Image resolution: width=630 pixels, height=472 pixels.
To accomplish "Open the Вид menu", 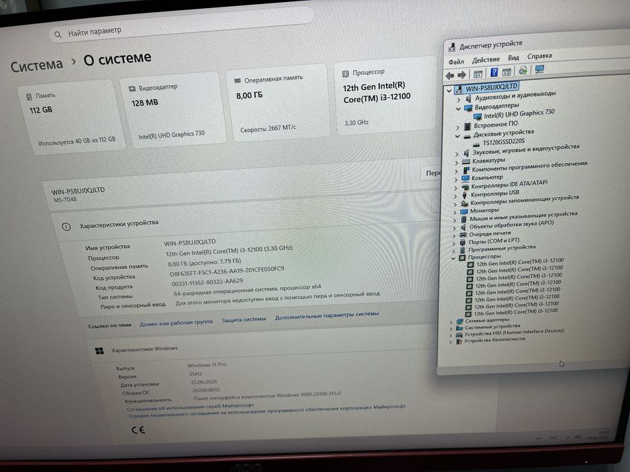I will pos(513,58).
